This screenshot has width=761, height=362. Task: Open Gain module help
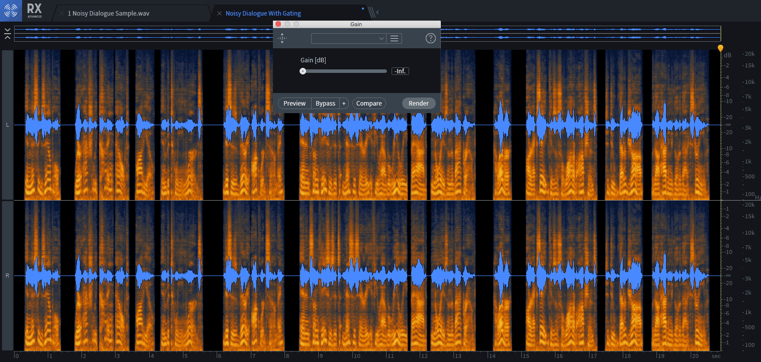click(430, 38)
